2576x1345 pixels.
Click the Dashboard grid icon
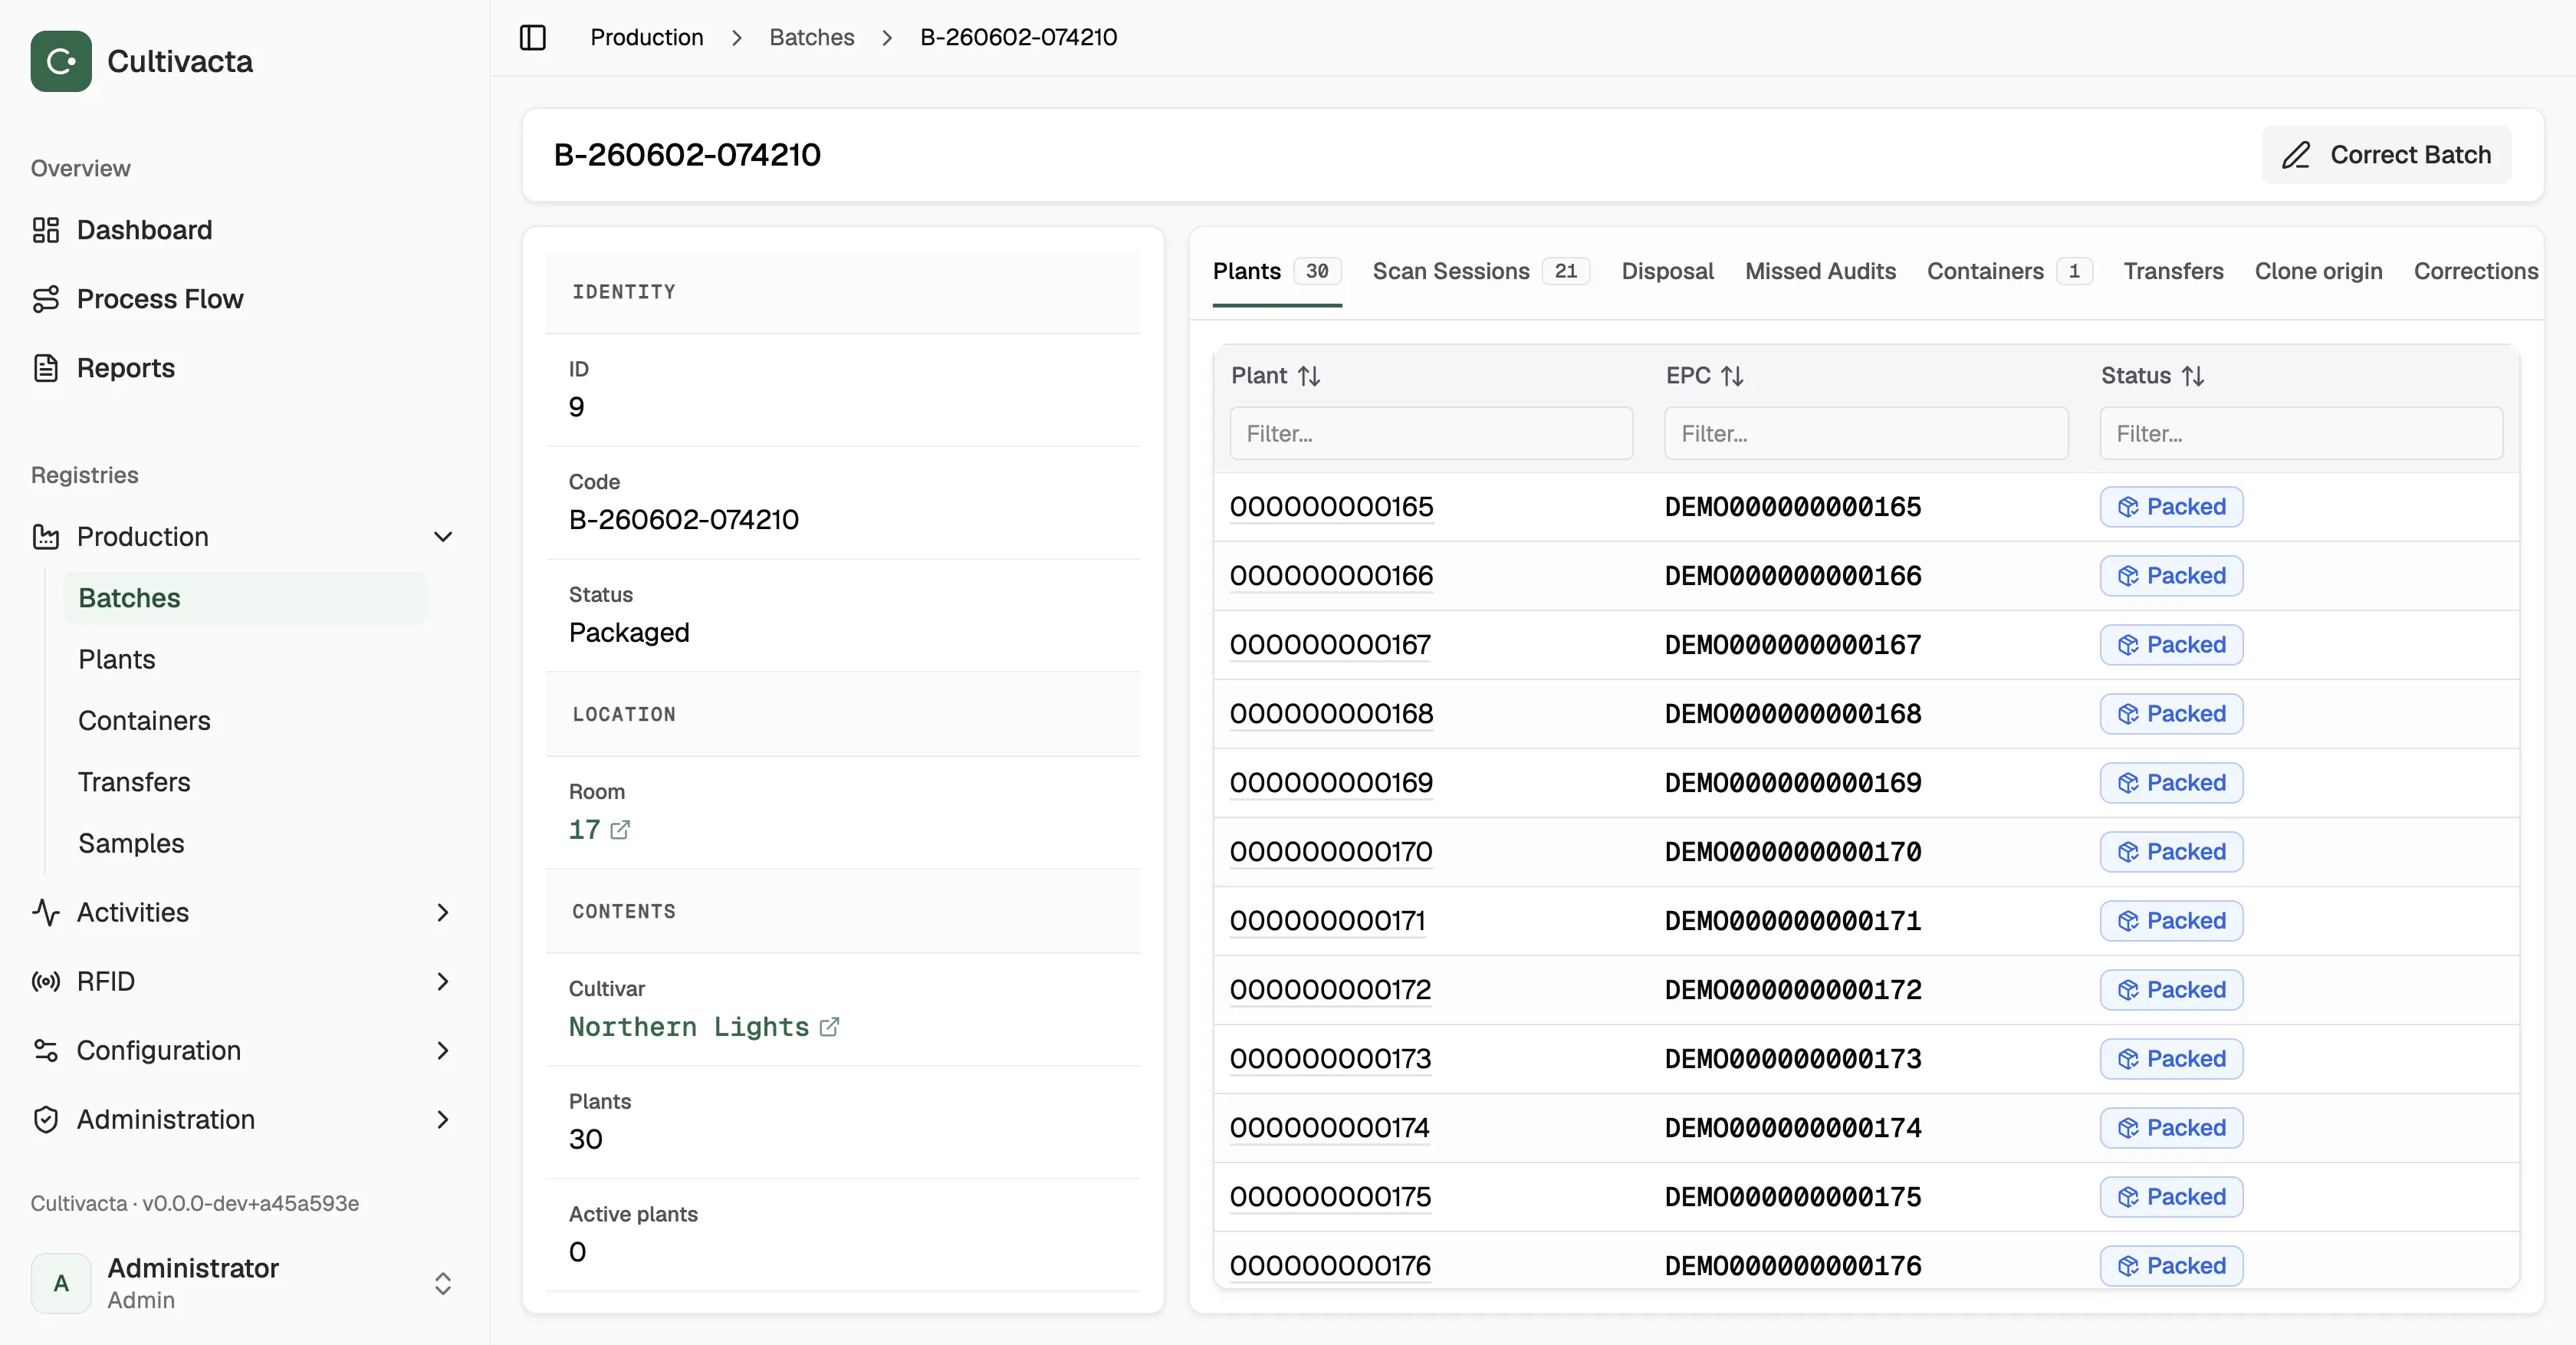[46, 230]
